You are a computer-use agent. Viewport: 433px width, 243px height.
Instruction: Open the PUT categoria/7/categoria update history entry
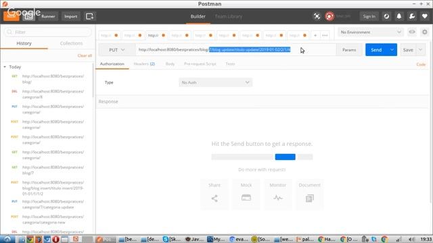pos(47,205)
